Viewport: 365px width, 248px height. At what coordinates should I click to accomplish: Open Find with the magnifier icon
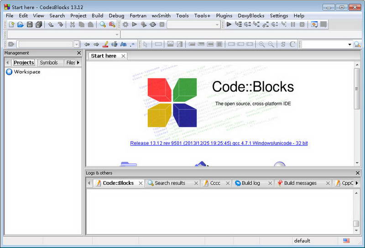tap(103, 25)
